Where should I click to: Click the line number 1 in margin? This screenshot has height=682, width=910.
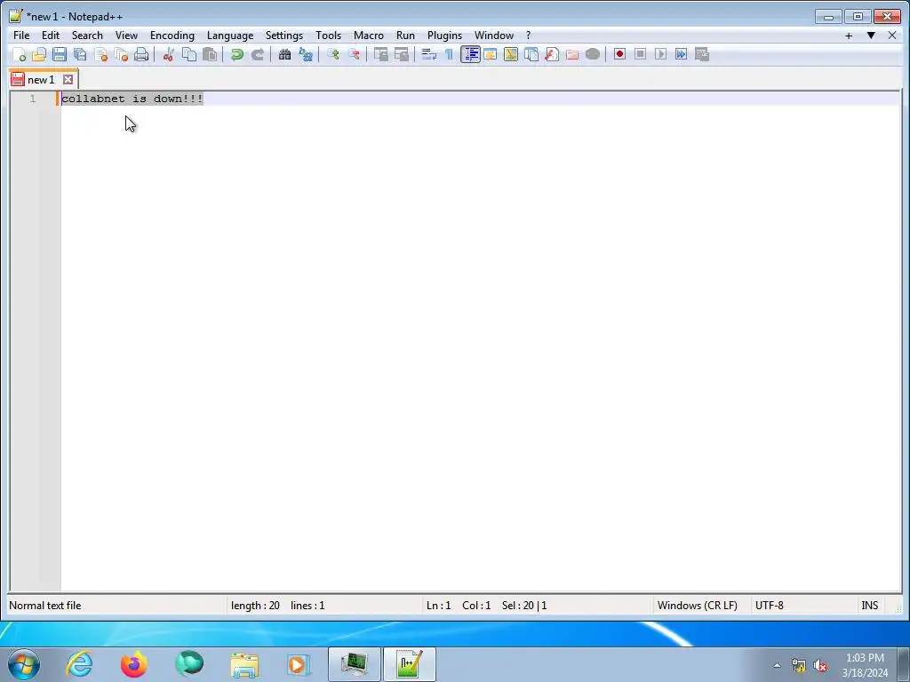coord(33,99)
